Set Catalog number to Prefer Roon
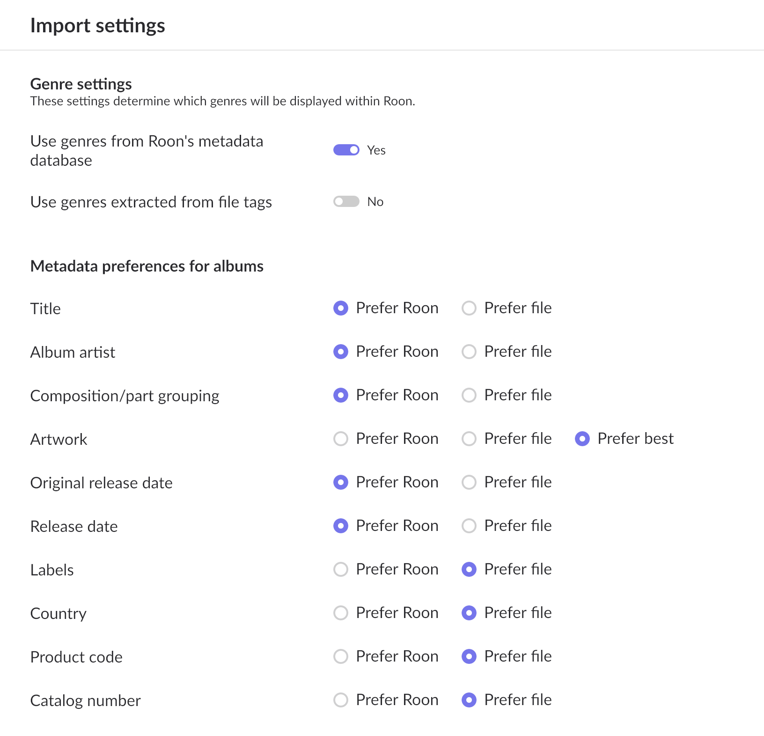 (x=341, y=700)
